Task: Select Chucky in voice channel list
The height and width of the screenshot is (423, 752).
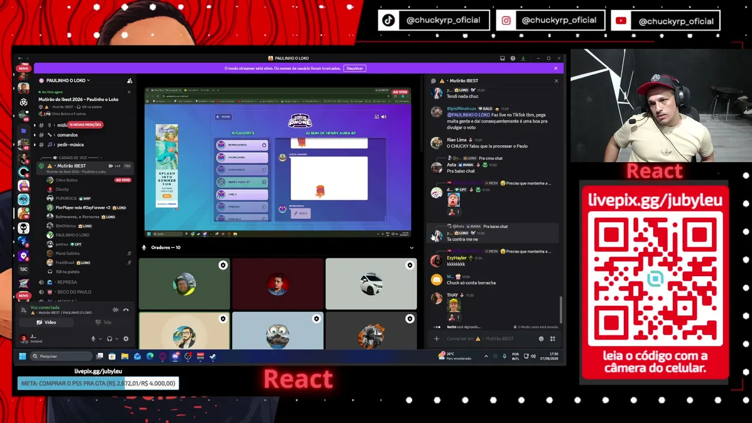Action: pos(62,189)
